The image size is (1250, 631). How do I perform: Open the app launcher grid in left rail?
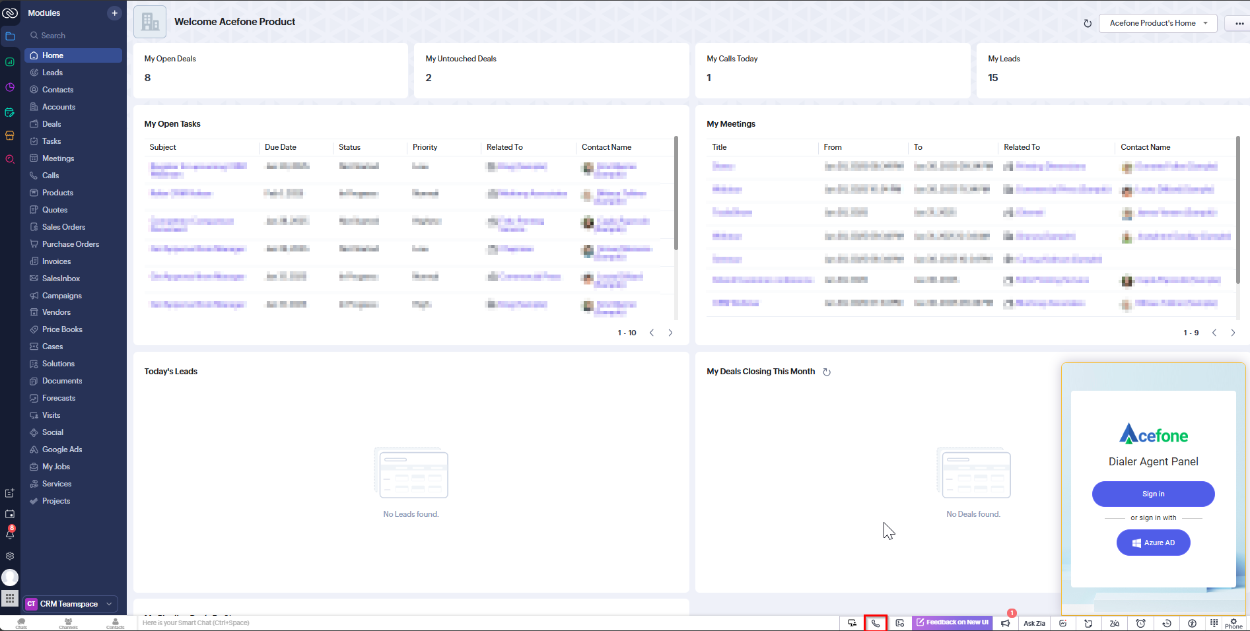[10, 599]
